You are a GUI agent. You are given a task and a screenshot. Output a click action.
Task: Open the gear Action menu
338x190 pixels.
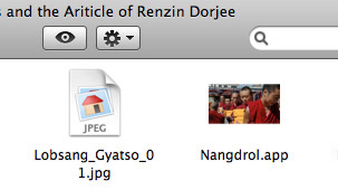118,38
